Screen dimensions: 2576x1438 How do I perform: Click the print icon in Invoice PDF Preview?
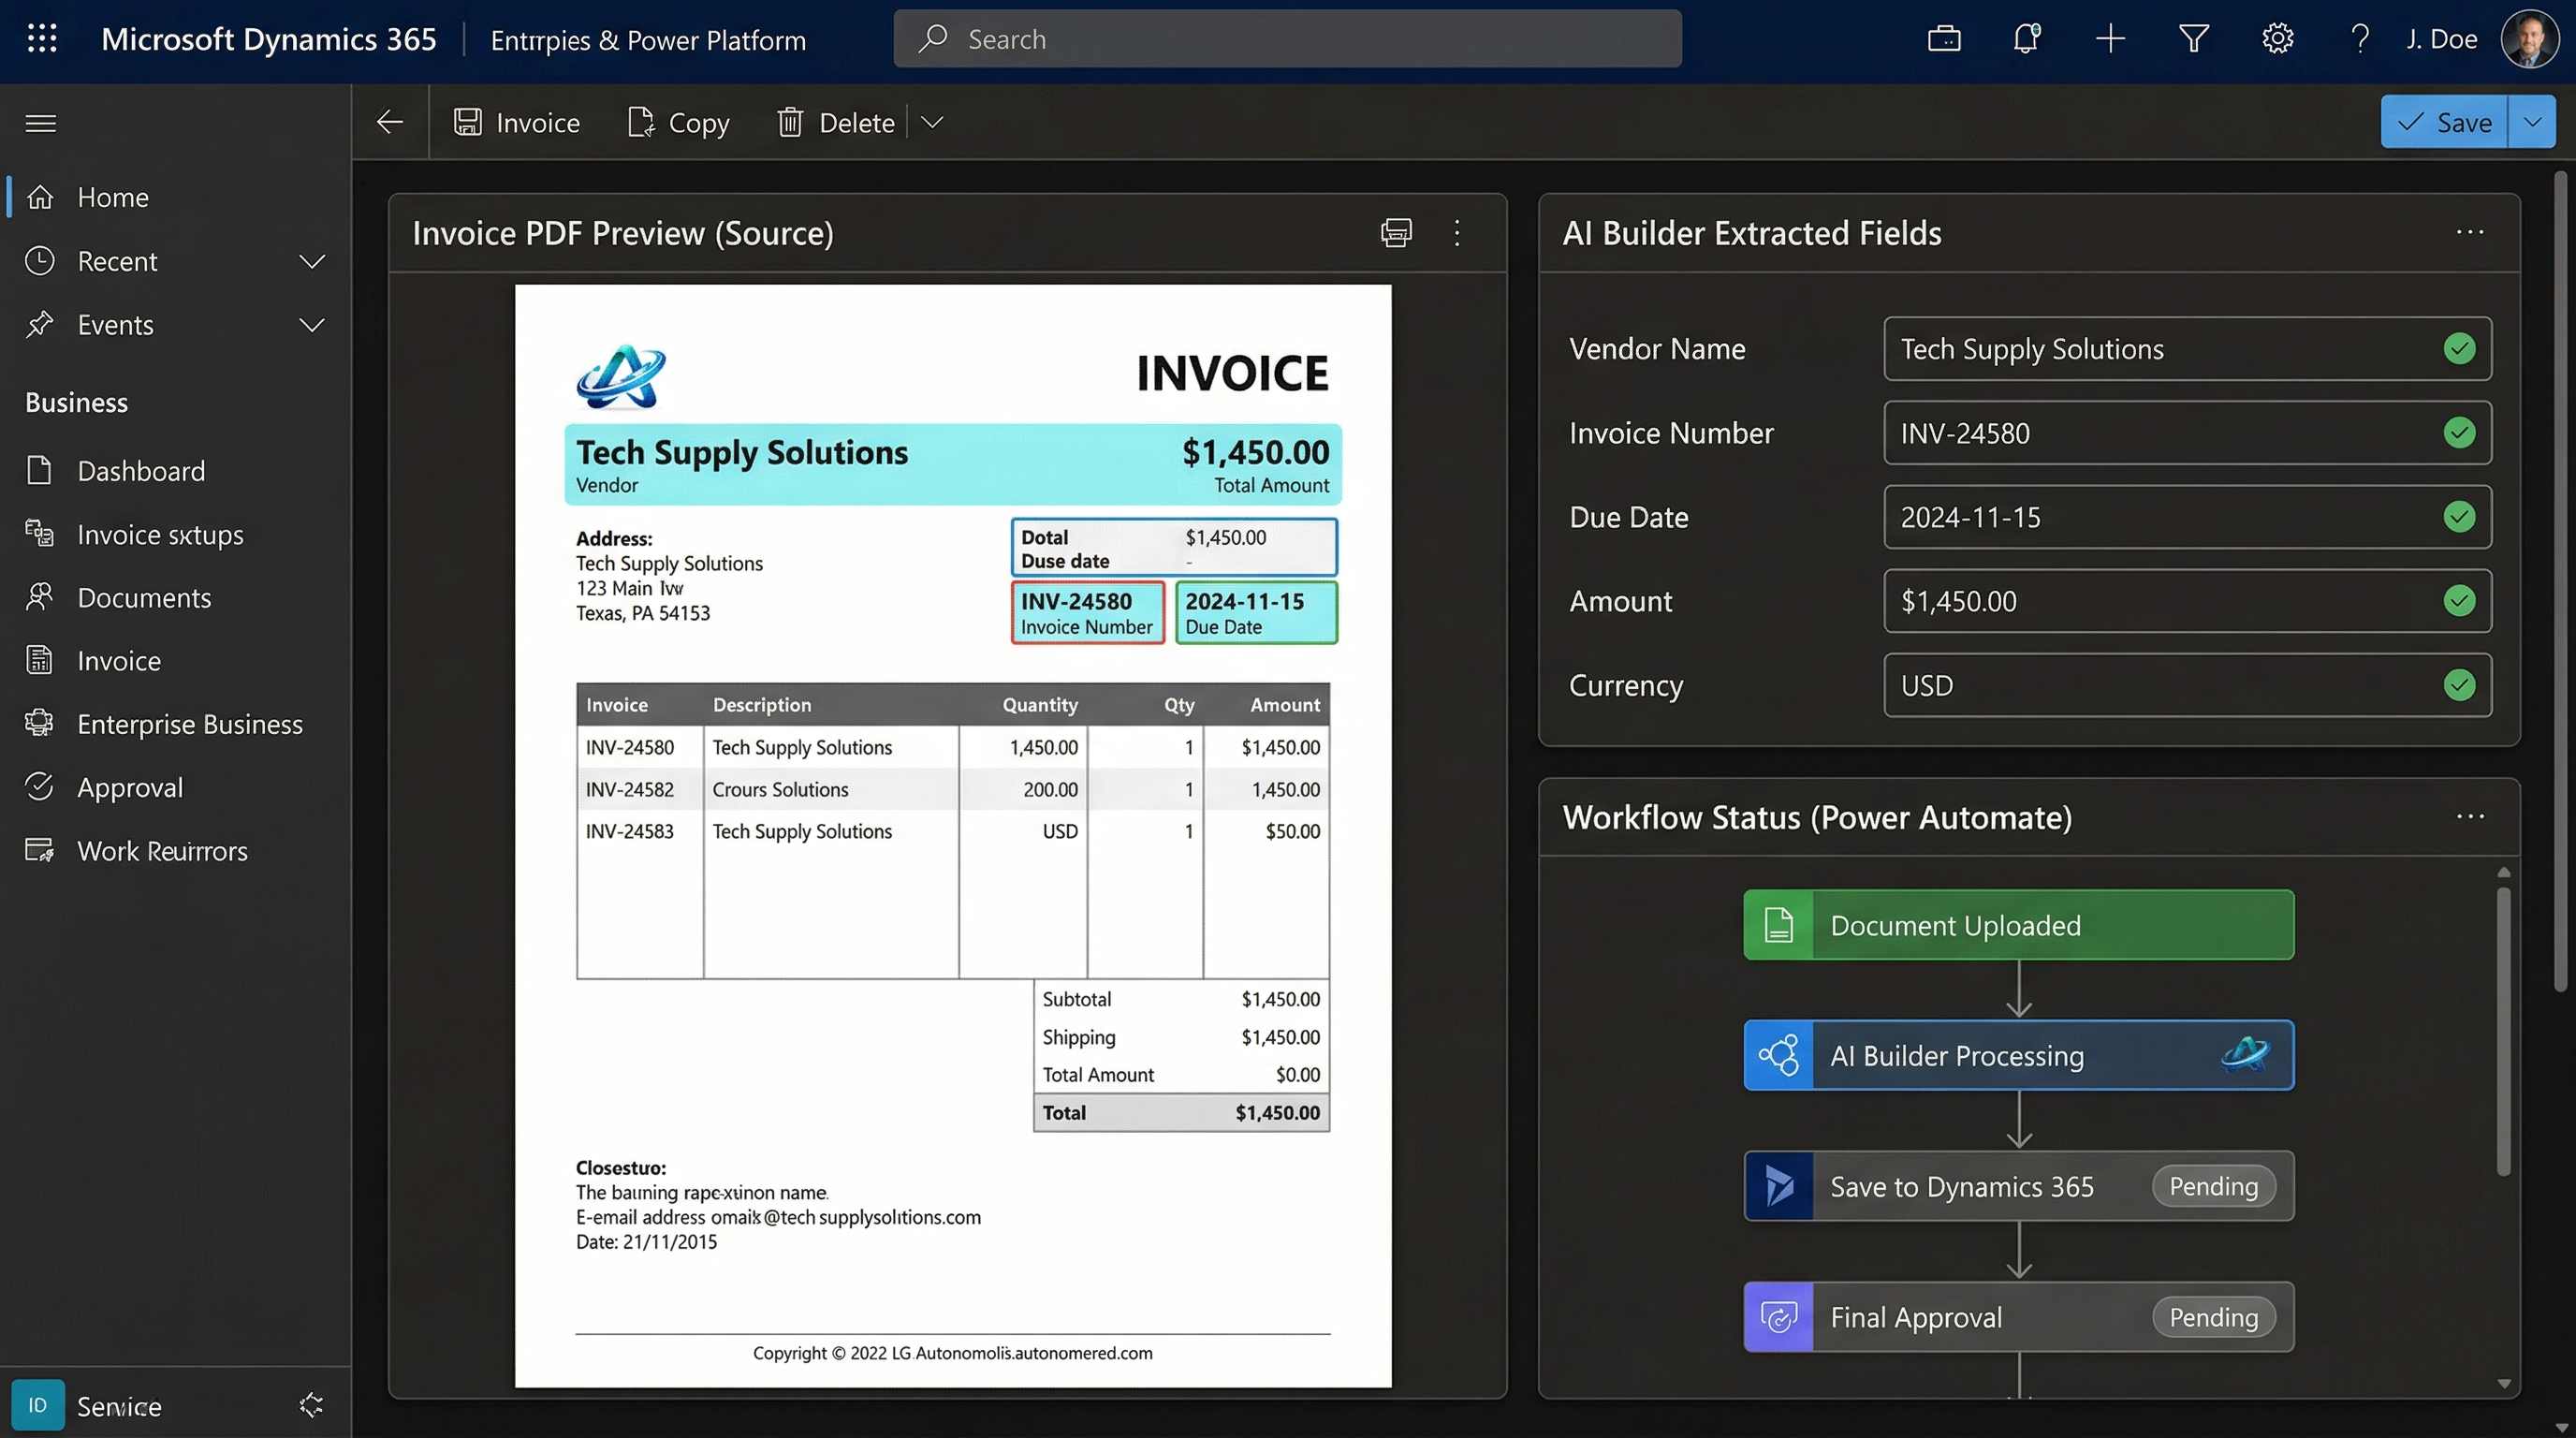point(1396,232)
